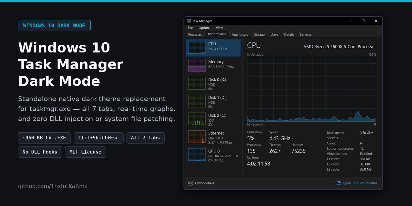Click the Fewer details chevron icon
Viewport: 412px width, 206px height.
tap(191, 183)
